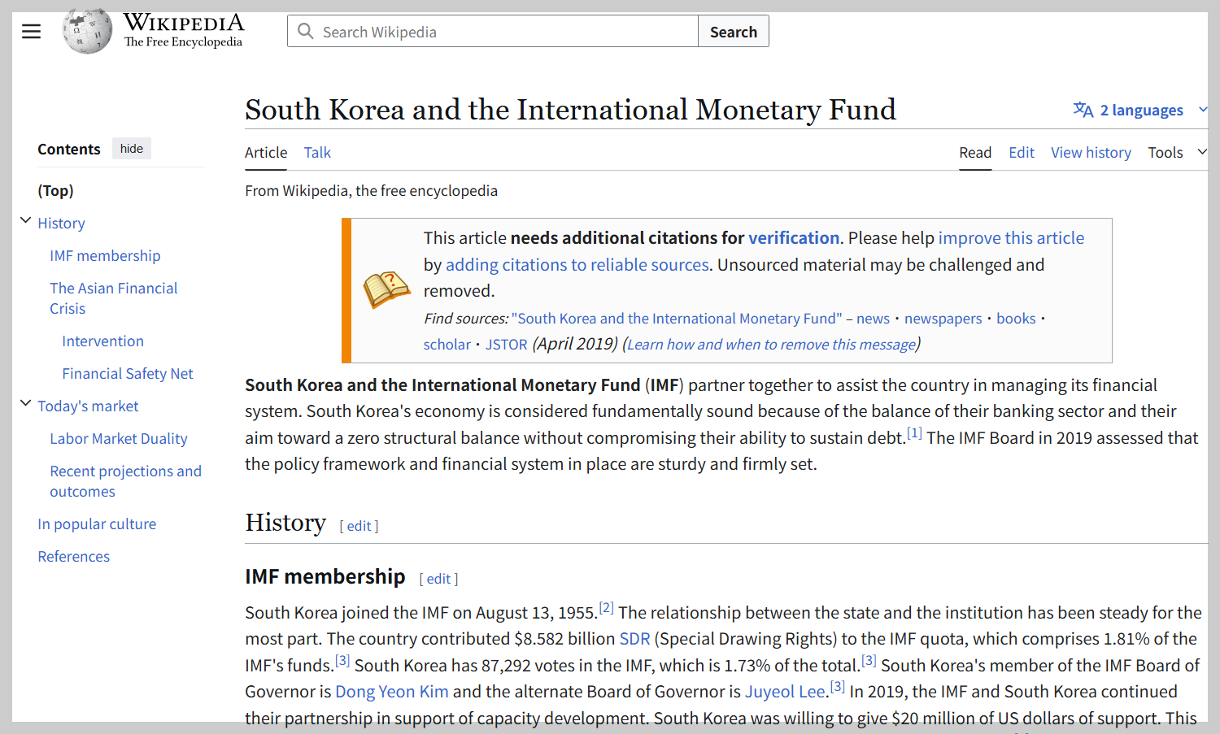Follow the improve this article link
Viewport: 1220px width, 734px height.
[x=1011, y=237]
